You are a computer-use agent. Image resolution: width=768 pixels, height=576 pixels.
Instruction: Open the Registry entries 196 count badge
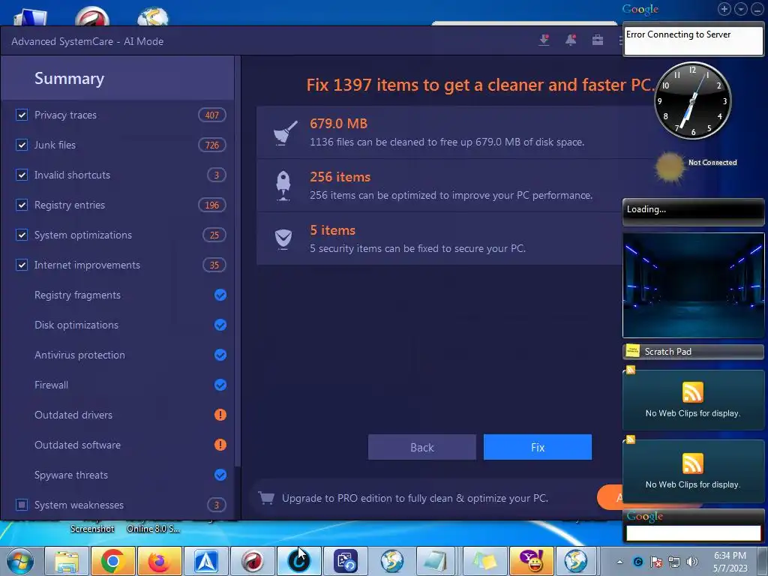tap(212, 205)
